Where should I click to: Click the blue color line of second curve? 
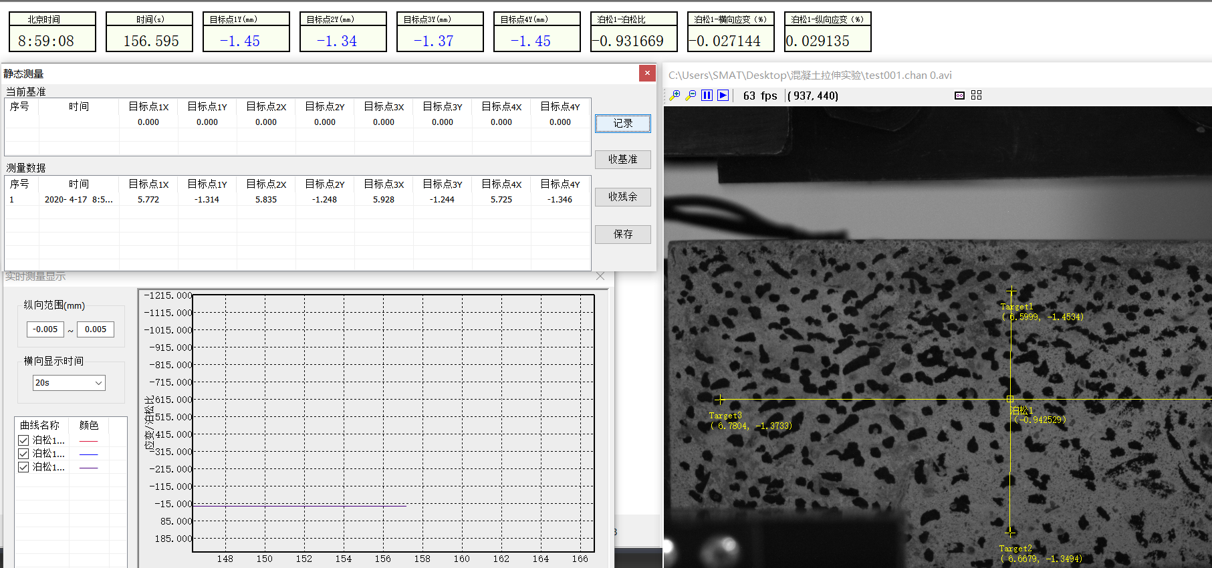click(88, 454)
